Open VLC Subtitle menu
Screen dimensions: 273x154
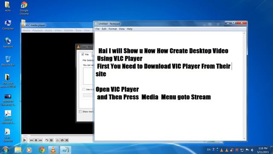[68, 30]
